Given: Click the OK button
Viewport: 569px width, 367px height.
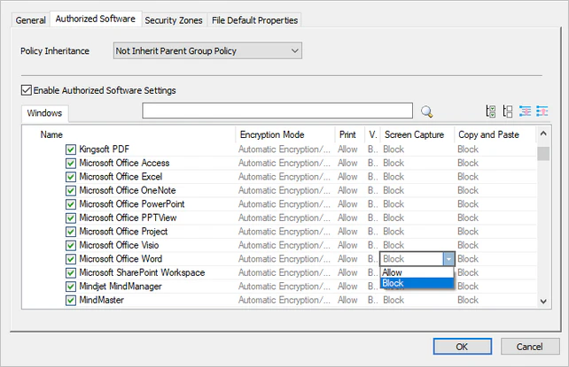Looking at the screenshot, I should click(463, 347).
